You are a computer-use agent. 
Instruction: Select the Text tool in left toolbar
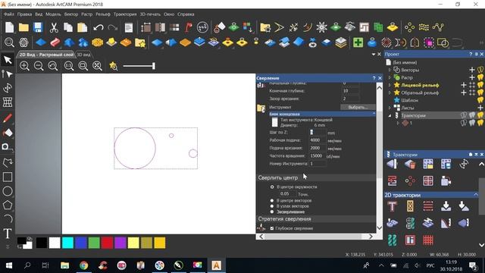(8, 234)
